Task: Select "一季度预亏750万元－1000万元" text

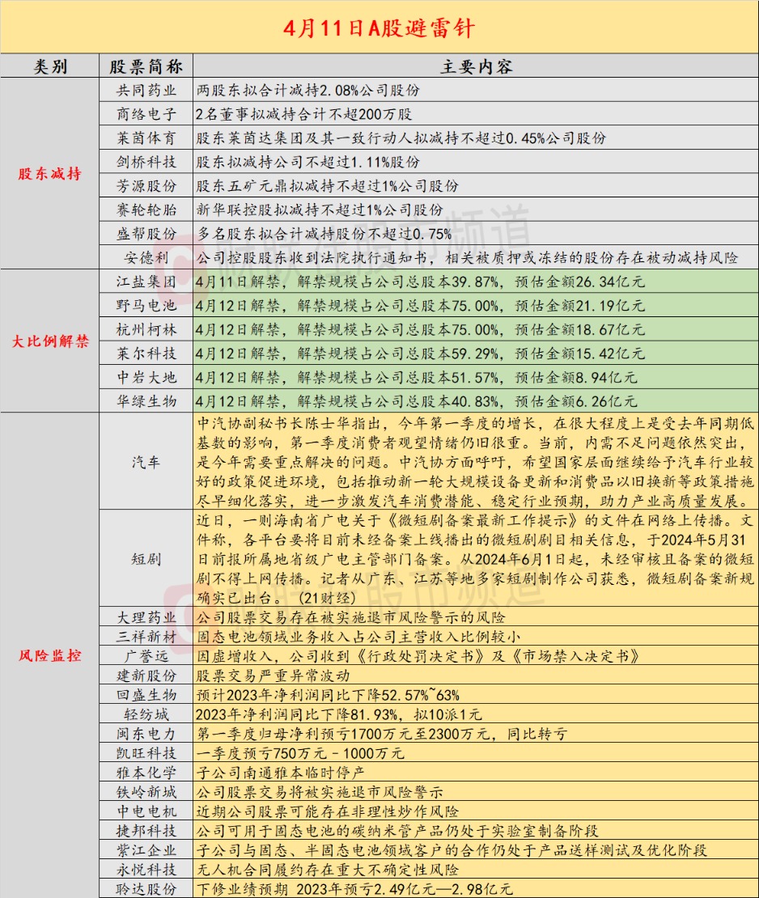Action: point(300,753)
